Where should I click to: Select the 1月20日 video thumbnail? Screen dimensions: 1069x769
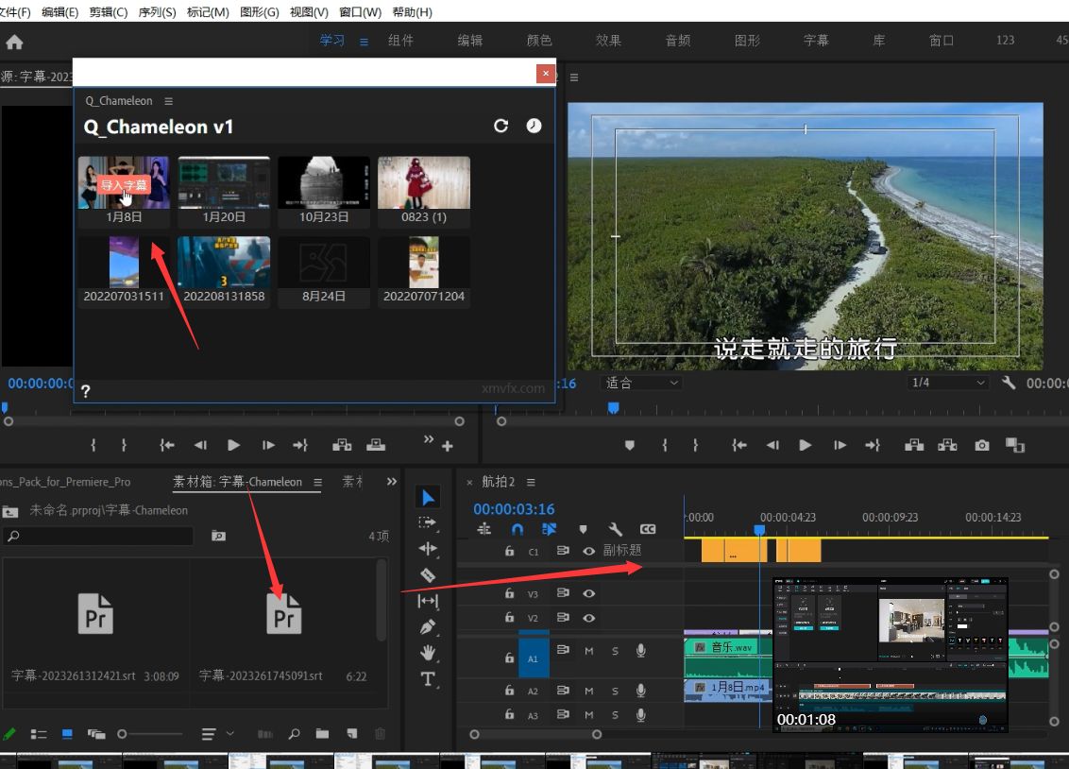(x=224, y=183)
